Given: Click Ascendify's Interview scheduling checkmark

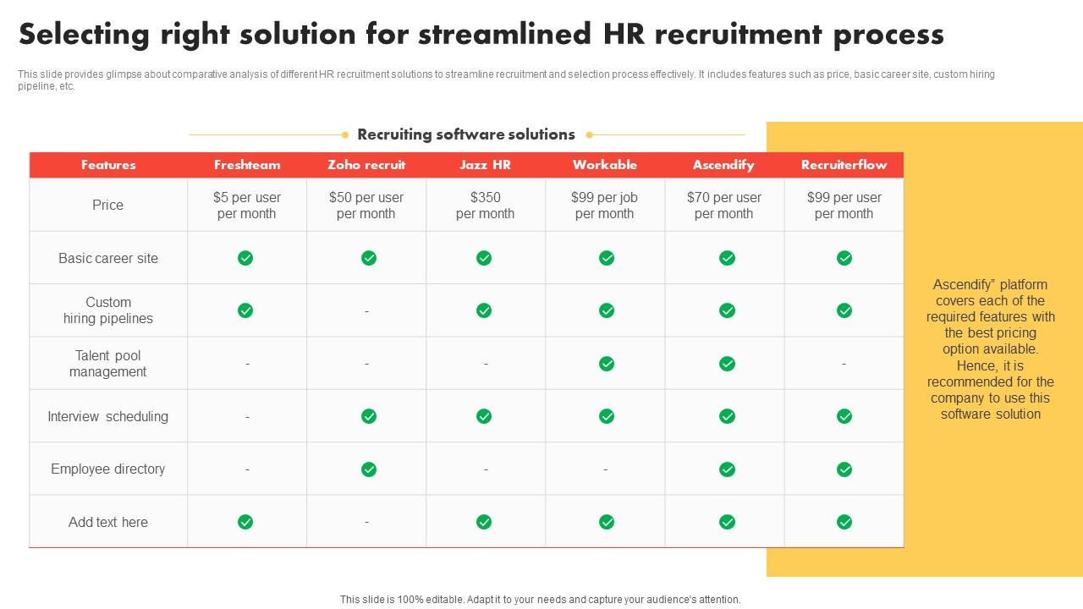Looking at the screenshot, I should (727, 416).
